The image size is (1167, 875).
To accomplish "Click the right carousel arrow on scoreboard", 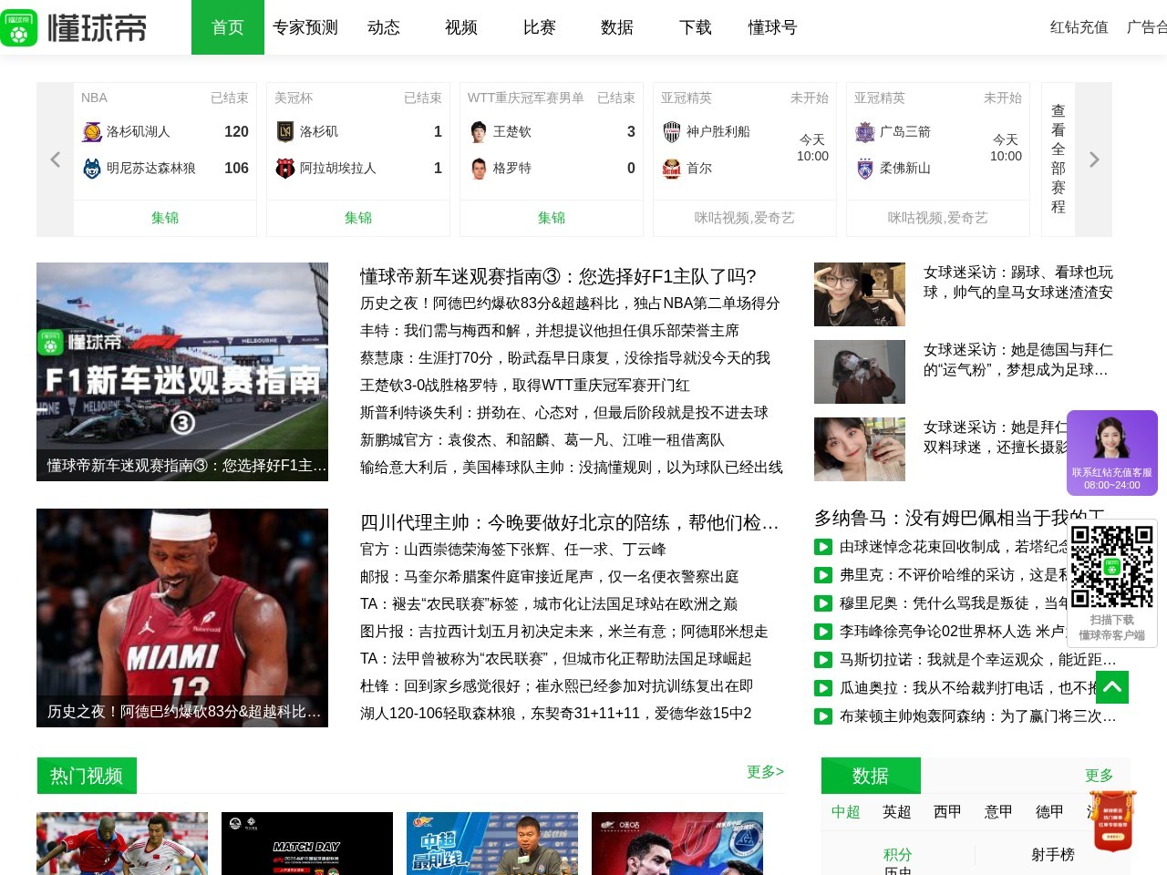I will (1093, 159).
